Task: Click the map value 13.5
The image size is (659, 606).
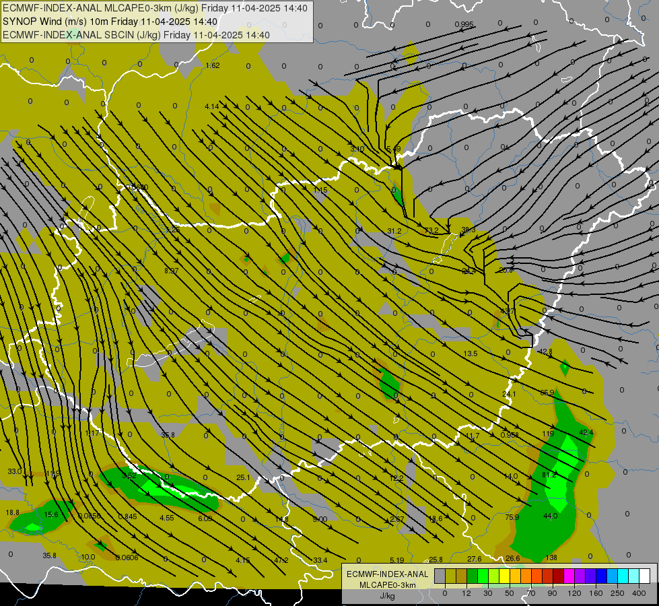Action: 471,353
